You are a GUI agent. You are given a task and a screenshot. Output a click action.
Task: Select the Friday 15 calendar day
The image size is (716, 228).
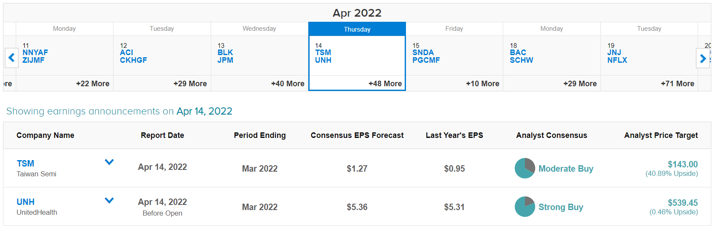[454, 56]
